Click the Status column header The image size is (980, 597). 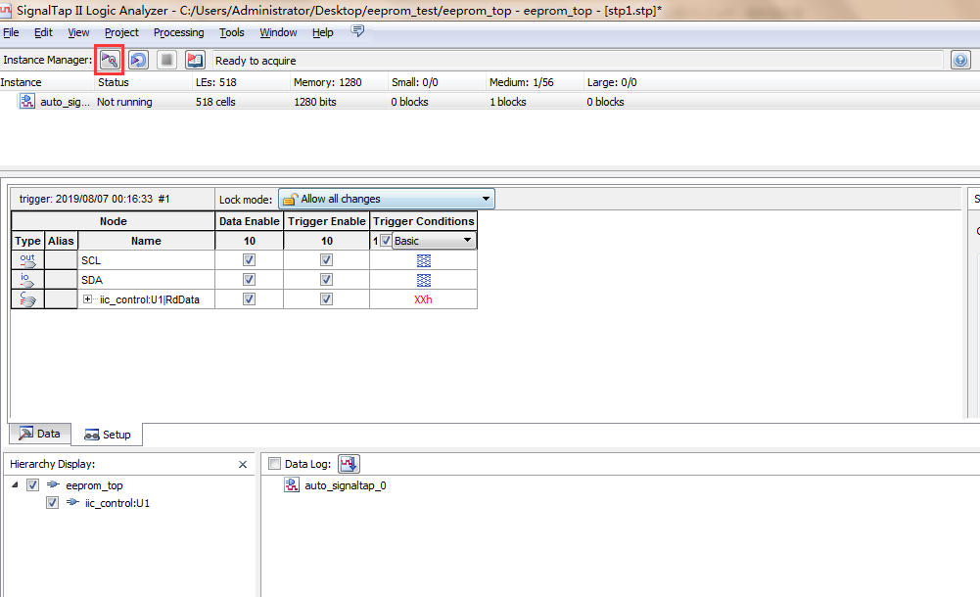[114, 82]
